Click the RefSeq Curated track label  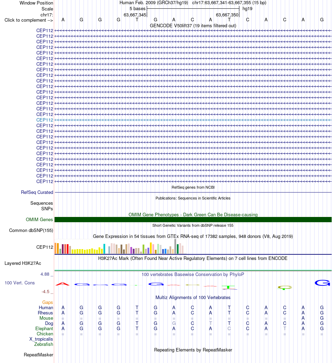click(37, 193)
